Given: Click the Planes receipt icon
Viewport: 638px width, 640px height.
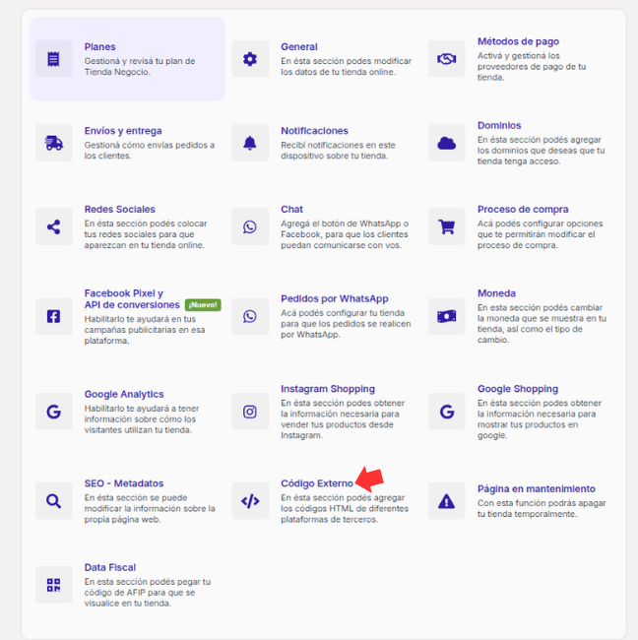Looking at the screenshot, I should point(53,59).
